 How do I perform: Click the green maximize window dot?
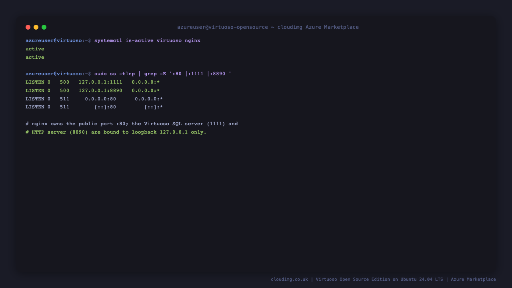point(44,27)
